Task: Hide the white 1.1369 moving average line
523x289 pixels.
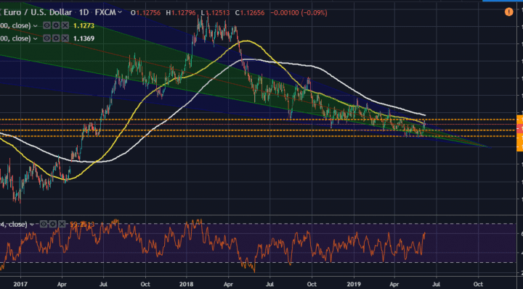Action: tap(46, 38)
